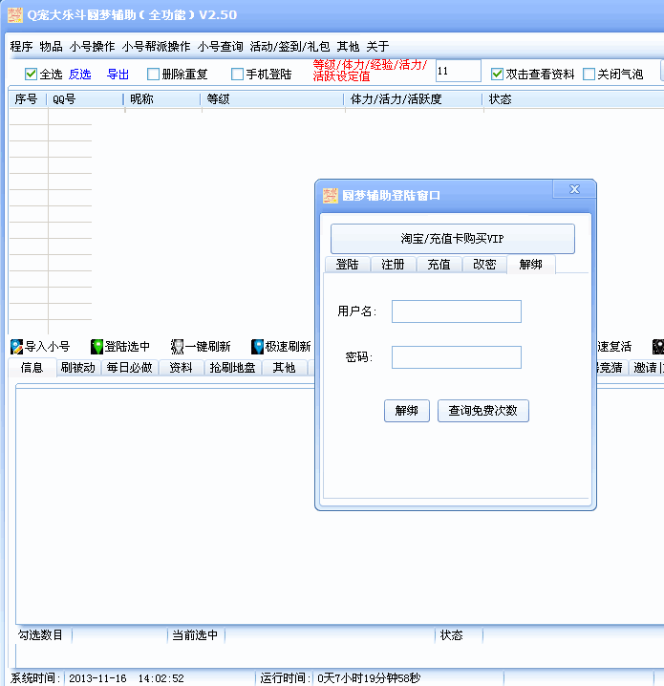Click the runtime text 0天7小时19分钟58秒
Screen dimensions: 664x686
(x=369, y=678)
